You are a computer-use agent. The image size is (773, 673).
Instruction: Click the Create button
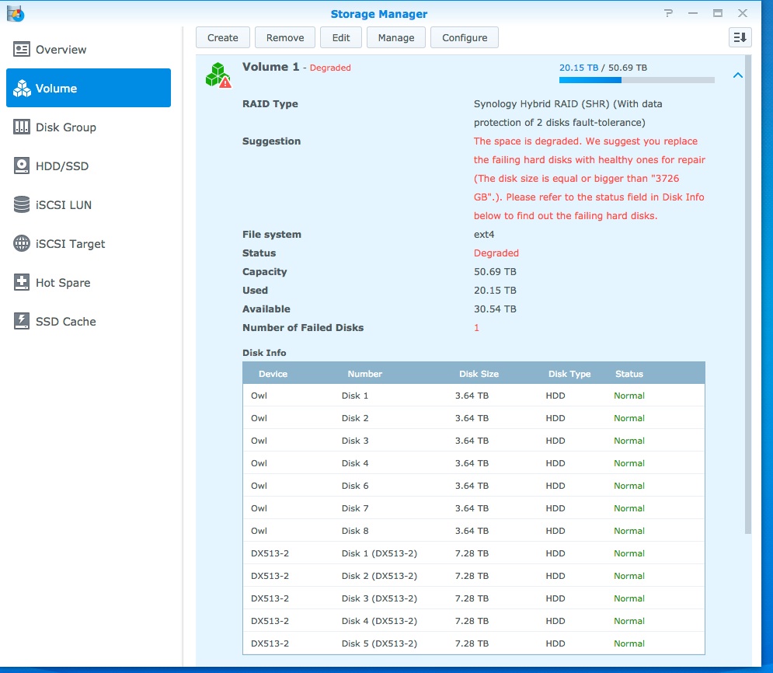(x=223, y=37)
